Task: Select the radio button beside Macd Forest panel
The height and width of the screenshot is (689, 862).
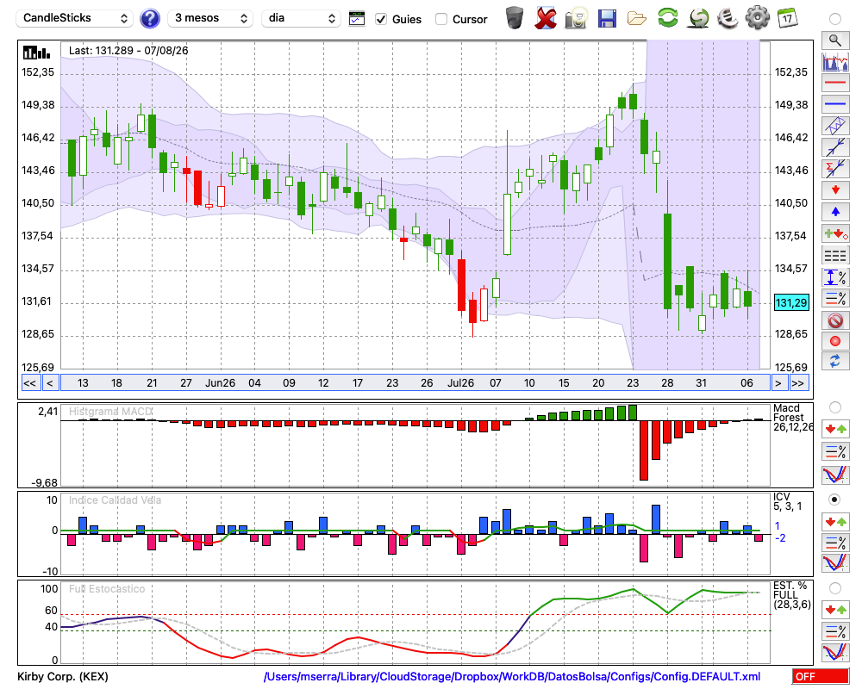Action: tap(834, 407)
